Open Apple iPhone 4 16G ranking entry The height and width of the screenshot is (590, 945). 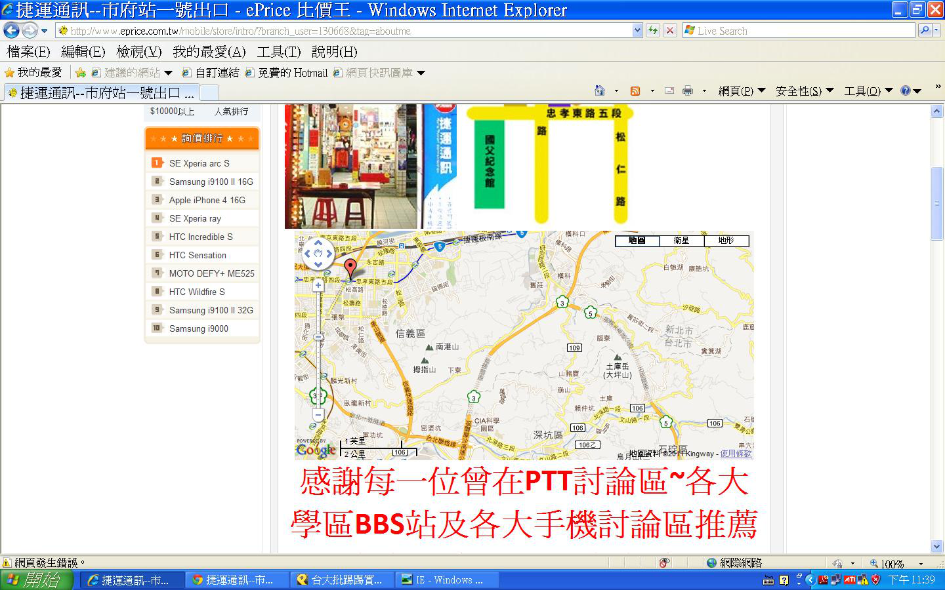(207, 200)
